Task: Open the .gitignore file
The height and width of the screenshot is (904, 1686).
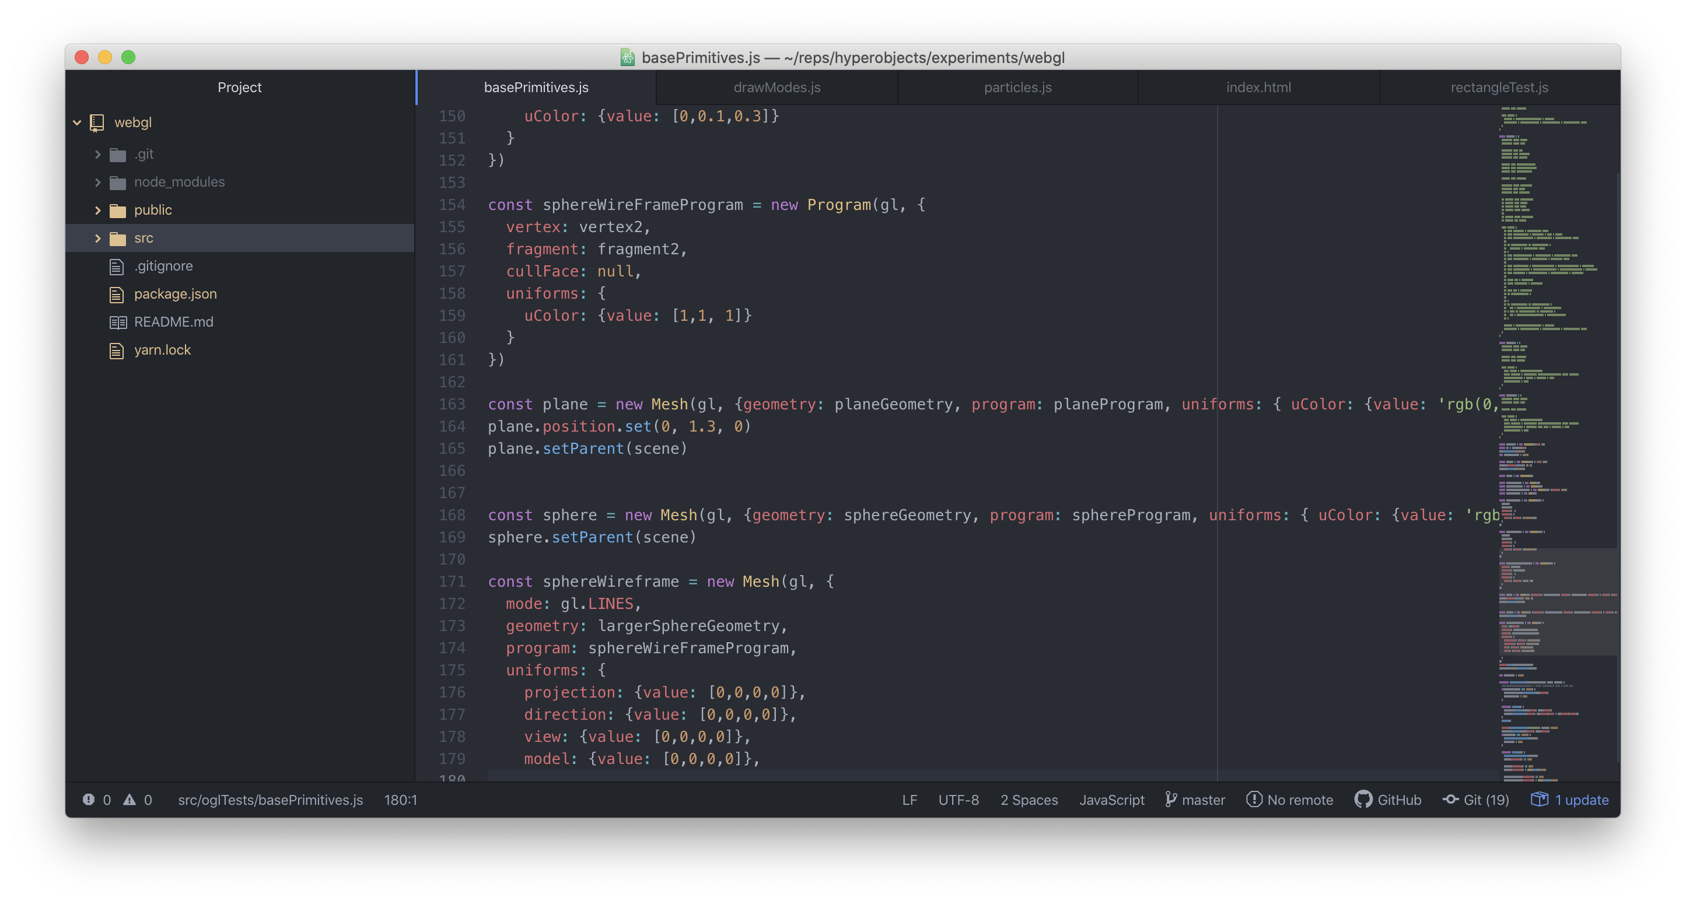Action: pos(163,265)
